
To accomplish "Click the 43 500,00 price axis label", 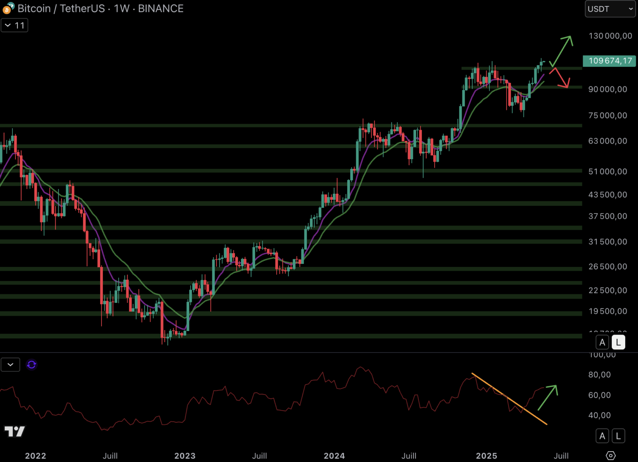I will click(608, 195).
